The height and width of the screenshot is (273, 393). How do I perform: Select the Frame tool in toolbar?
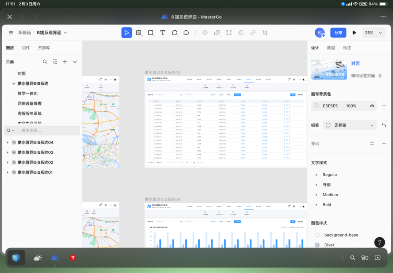coord(139,33)
